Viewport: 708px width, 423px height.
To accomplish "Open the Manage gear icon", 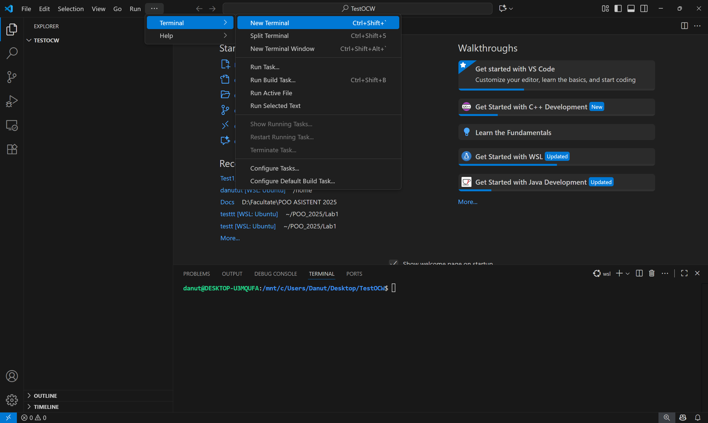I will point(12,400).
